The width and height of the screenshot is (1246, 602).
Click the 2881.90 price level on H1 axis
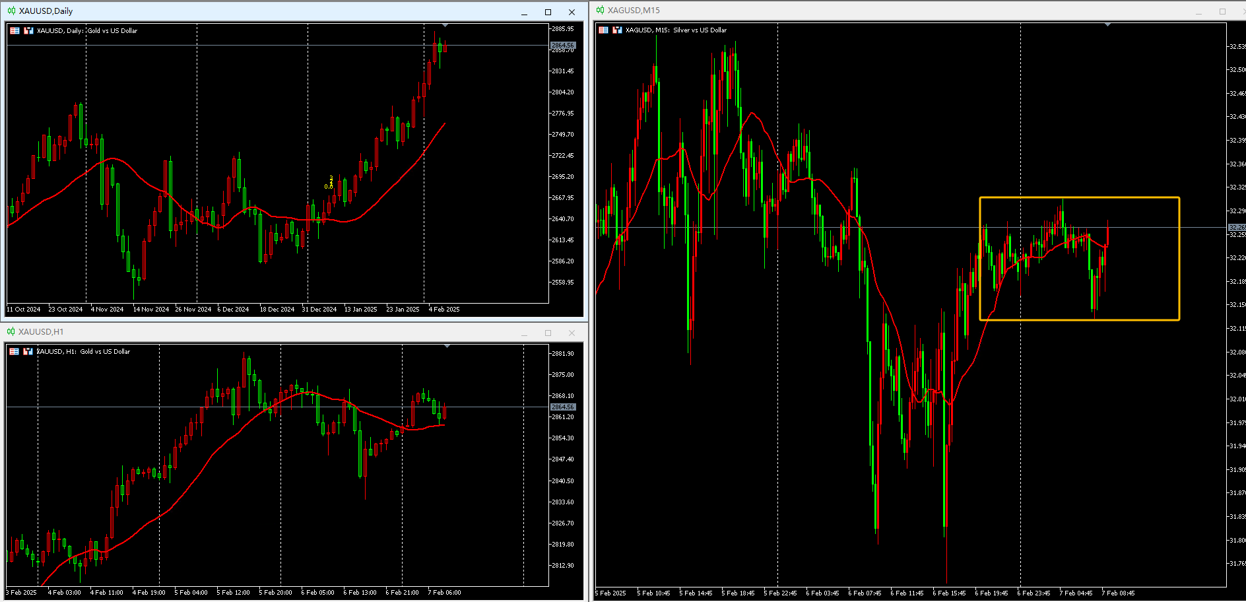click(x=563, y=353)
